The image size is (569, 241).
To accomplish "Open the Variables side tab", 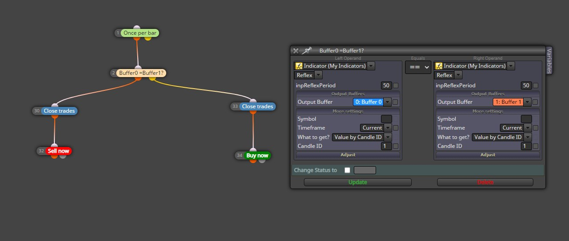I will coord(549,60).
